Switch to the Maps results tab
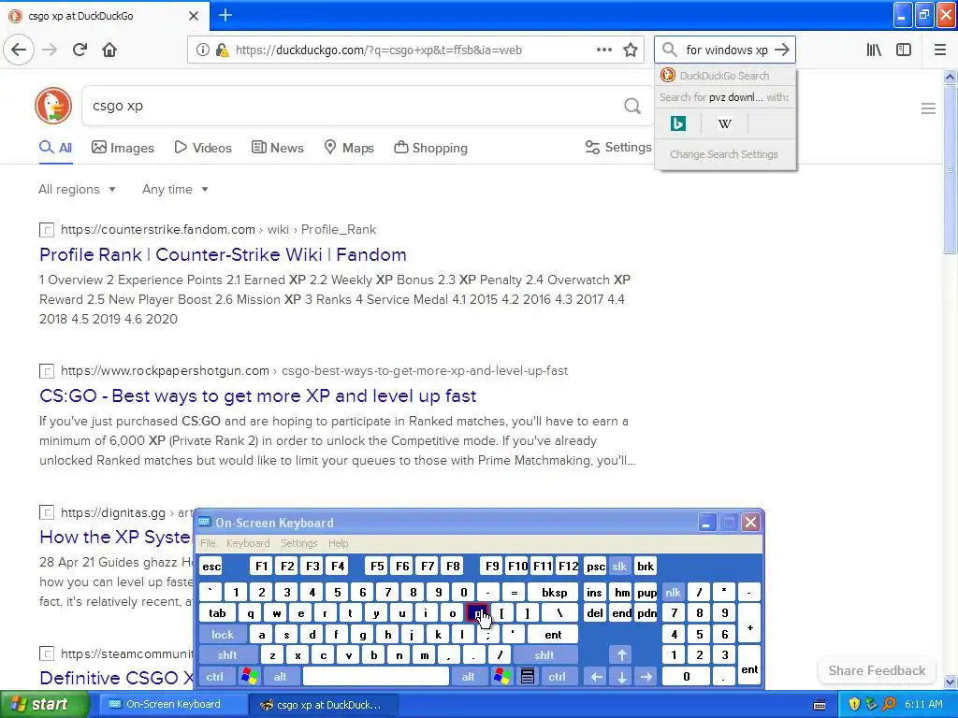Screen dimensions: 958x718 349,148
